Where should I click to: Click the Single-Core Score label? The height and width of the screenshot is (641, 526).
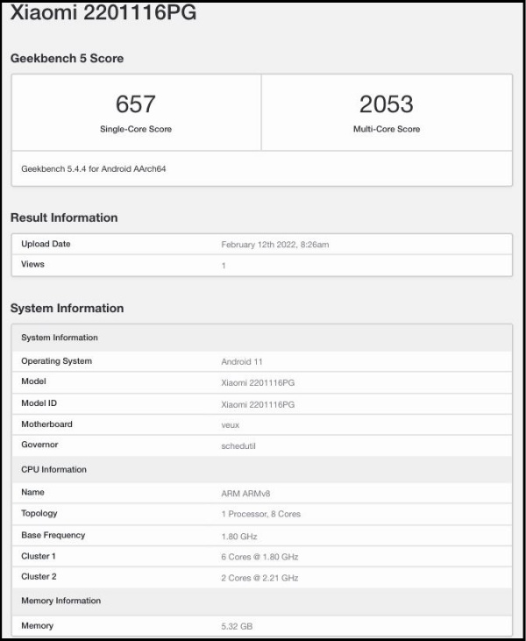[x=136, y=129]
